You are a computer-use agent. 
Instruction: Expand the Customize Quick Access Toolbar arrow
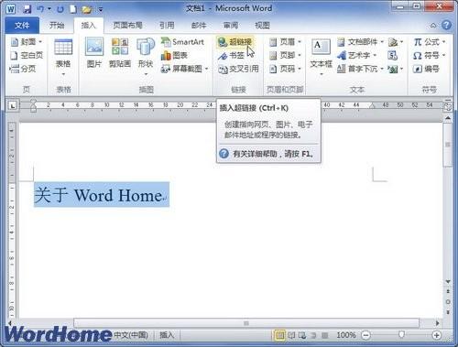[101, 10]
